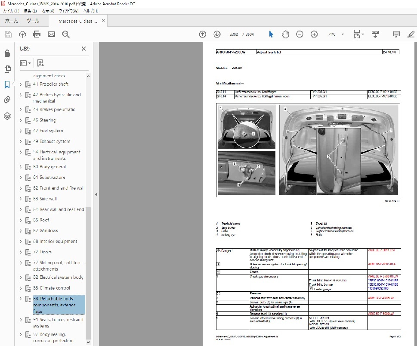Viewport: 417px width, 346px height.
Task: Open the find text magnifier icon
Action: [x=66, y=34]
